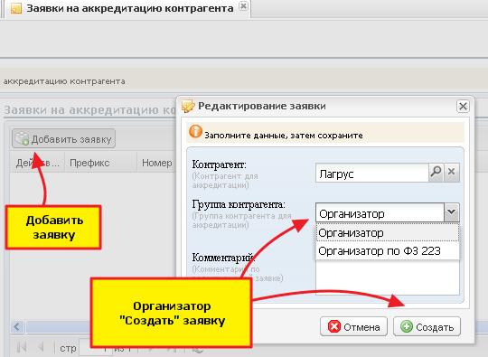This screenshot has width=488, height=357.
Task: Choose Организатор по ФЗ 223 option
Action: pos(388,250)
